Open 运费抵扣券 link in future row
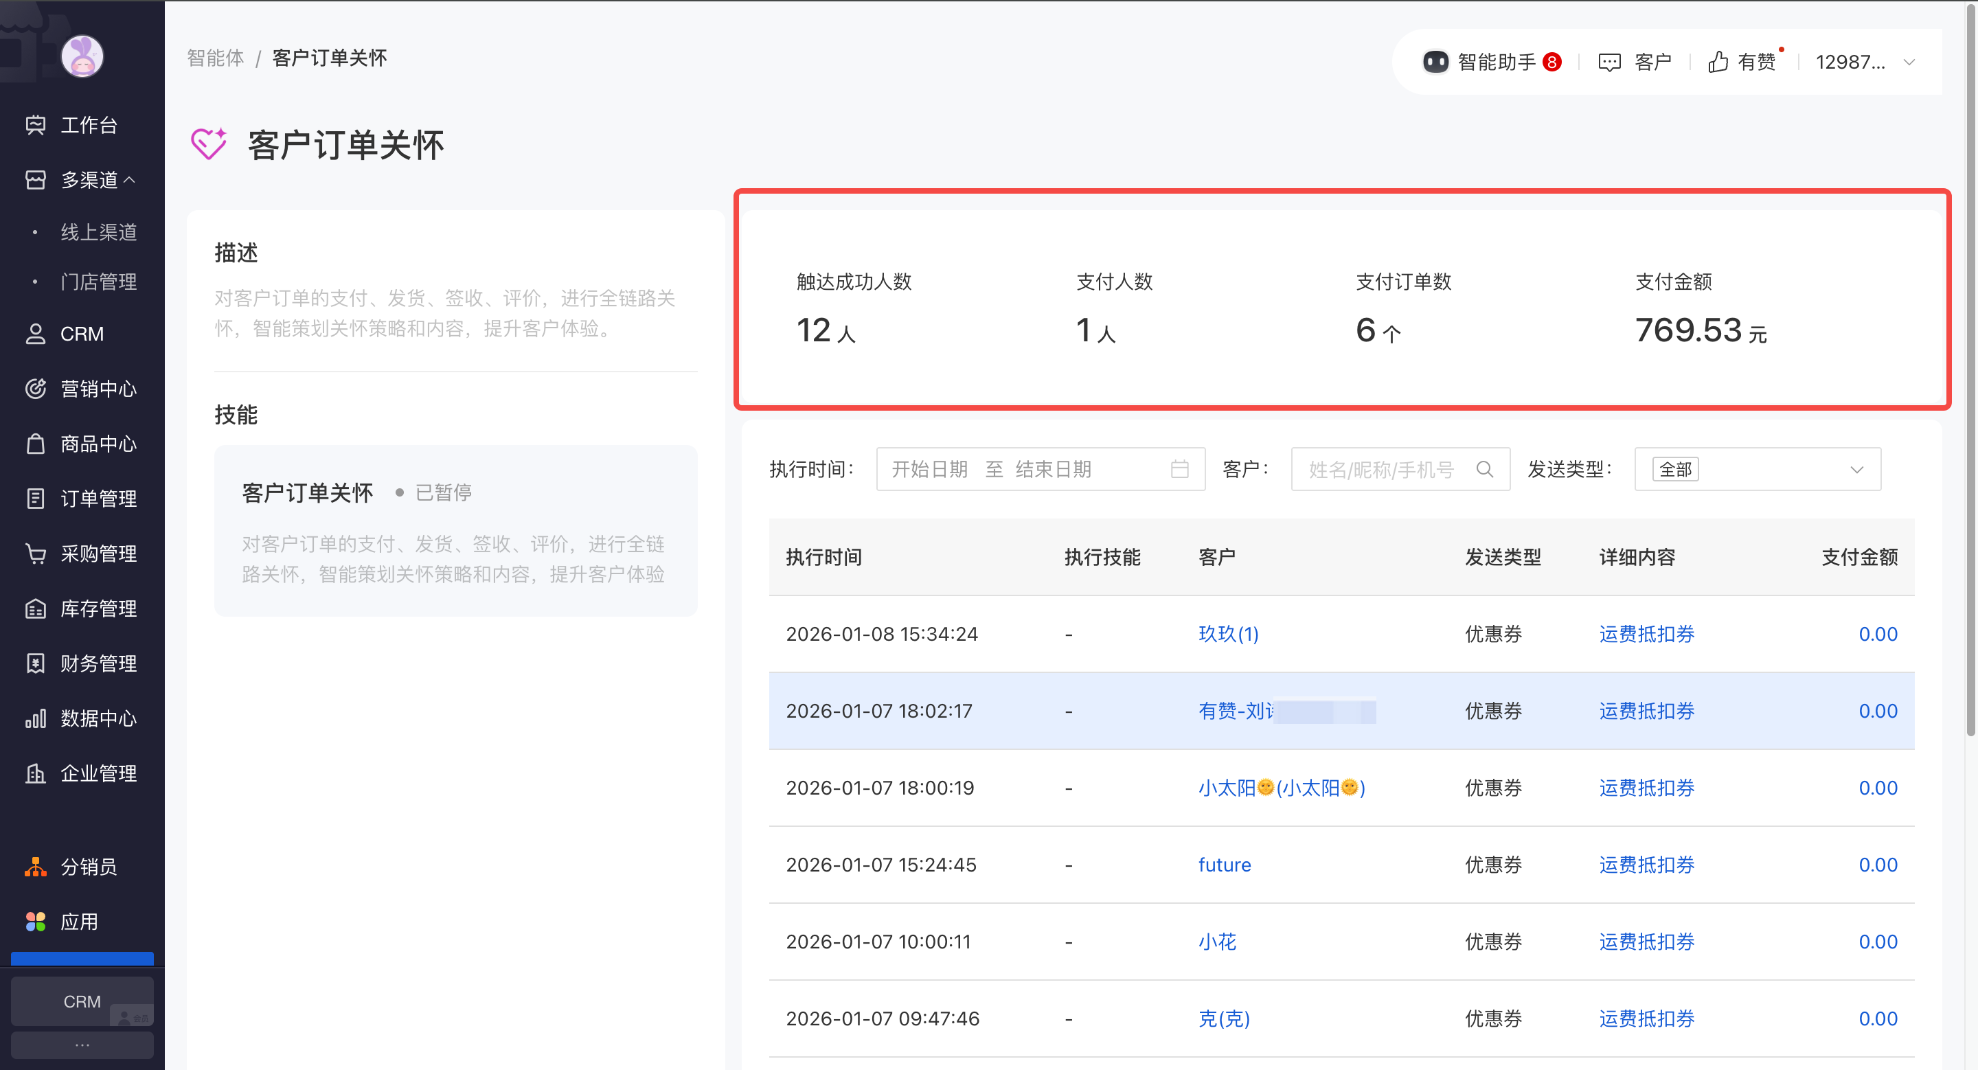The width and height of the screenshot is (1978, 1070). click(1646, 865)
